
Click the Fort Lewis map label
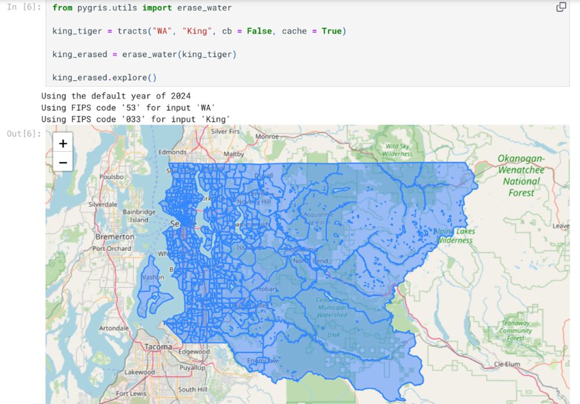point(131,394)
